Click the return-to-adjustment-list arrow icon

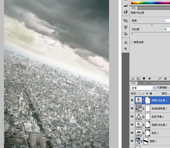pyautogui.click(x=132, y=79)
